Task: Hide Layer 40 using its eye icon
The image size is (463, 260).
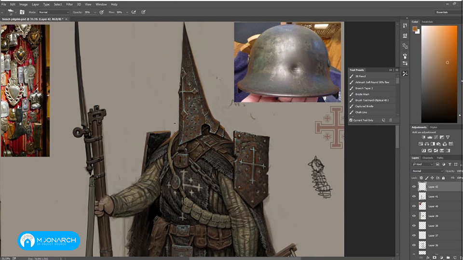Action: pyautogui.click(x=414, y=206)
